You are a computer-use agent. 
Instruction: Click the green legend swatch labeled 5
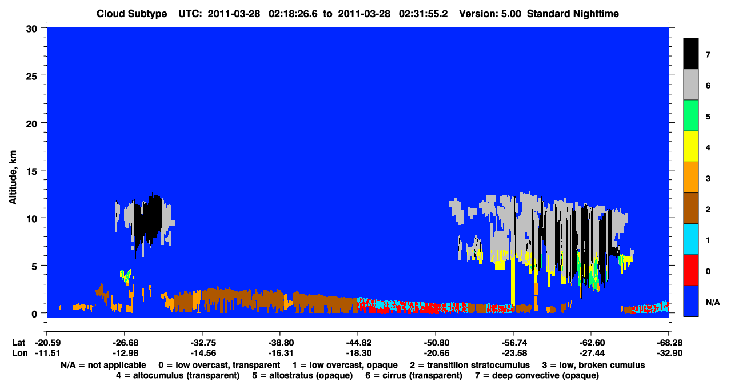click(691, 116)
